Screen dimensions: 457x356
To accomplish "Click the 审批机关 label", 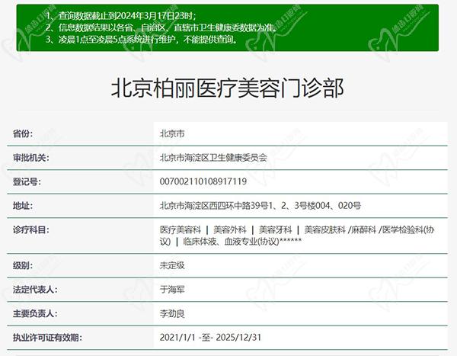I will tap(31, 158).
